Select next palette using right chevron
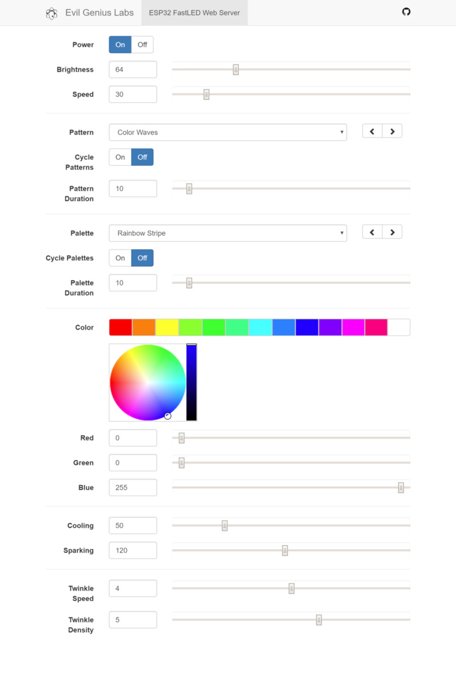 (x=392, y=232)
